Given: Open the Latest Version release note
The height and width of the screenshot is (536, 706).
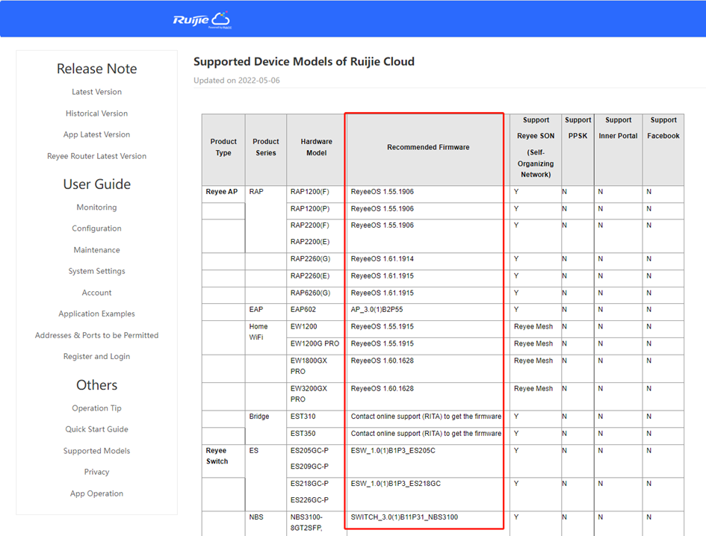Looking at the screenshot, I should (97, 92).
